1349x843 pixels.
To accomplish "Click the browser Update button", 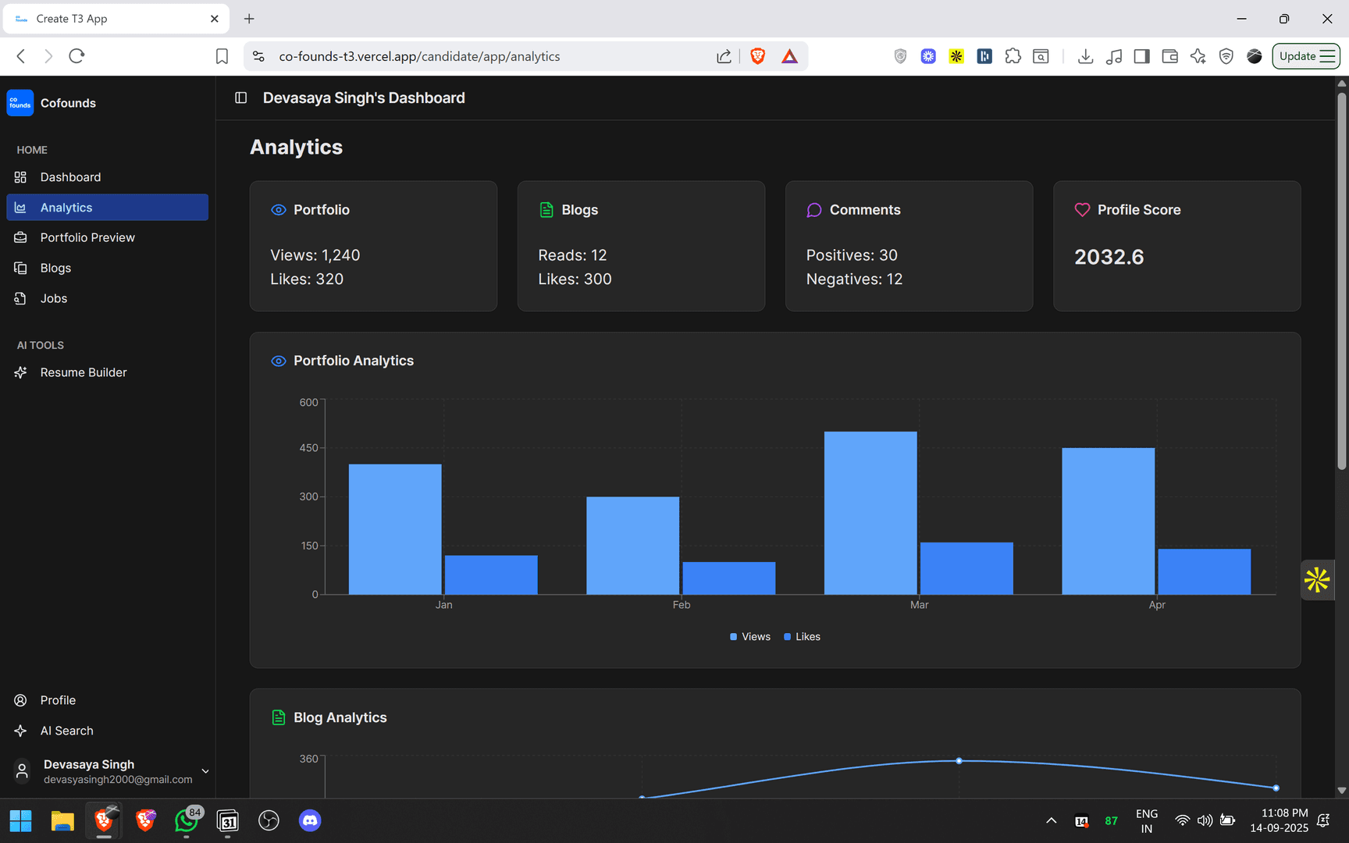I will coord(1305,56).
